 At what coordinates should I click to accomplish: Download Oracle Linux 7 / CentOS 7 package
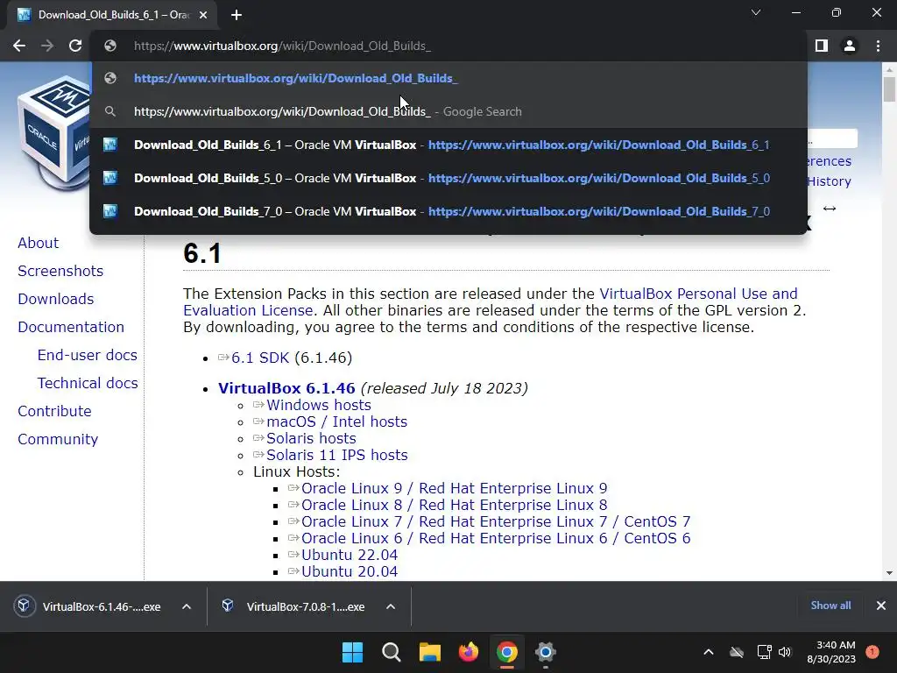coord(496,521)
